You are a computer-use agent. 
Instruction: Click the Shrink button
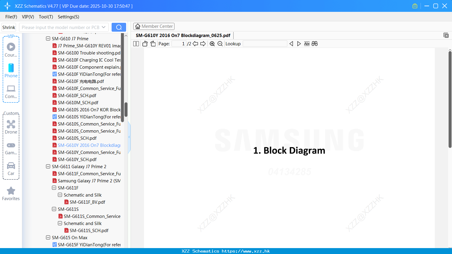[x=9, y=27]
